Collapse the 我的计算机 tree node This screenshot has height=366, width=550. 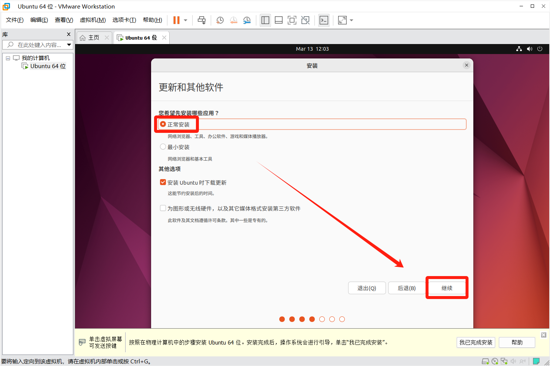click(x=8, y=58)
